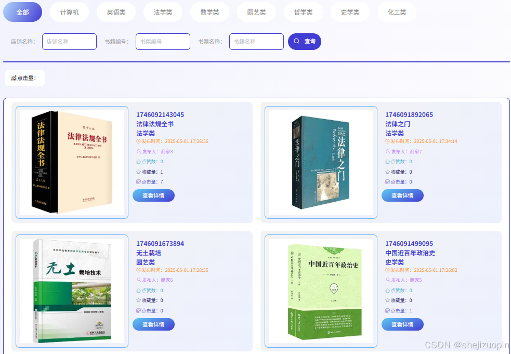This screenshot has height=354, width=511.
Task: Click 点击量 icon for 中国近百年政治史
Action: (x=387, y=311)
